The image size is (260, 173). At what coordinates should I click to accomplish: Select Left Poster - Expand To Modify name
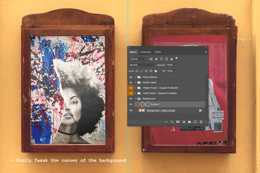160,93
